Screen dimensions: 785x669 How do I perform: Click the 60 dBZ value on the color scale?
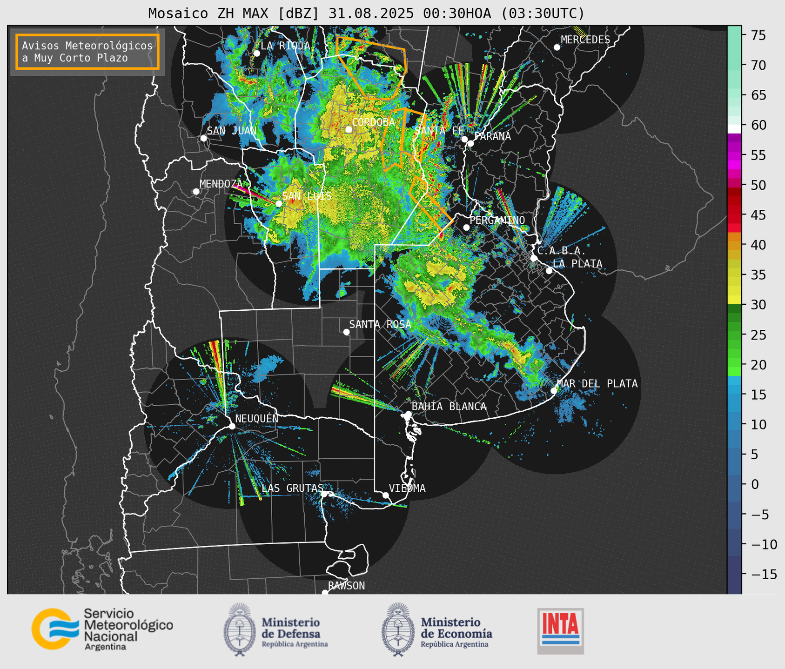[x=758, y=125]
